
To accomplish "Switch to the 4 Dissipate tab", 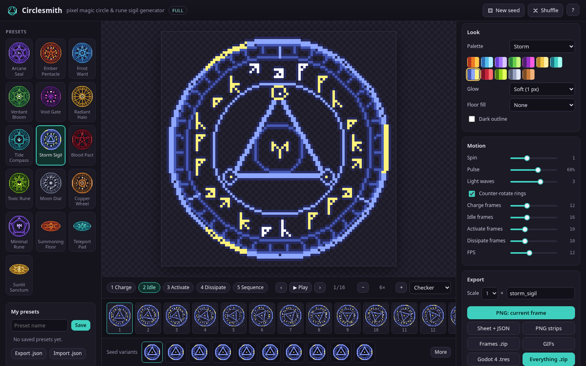I will coord(213,288).
